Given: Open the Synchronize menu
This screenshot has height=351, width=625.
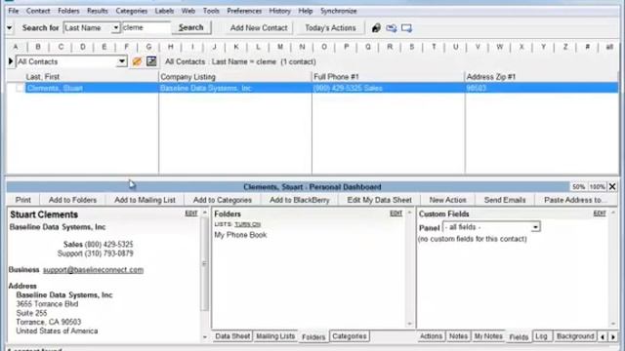Looking at the screenshot, I should click(339, 11).
